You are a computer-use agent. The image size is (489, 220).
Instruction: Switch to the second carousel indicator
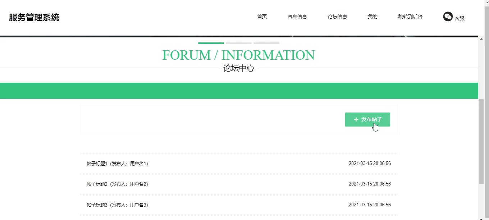pyautogui.click(x=239, y=43)
